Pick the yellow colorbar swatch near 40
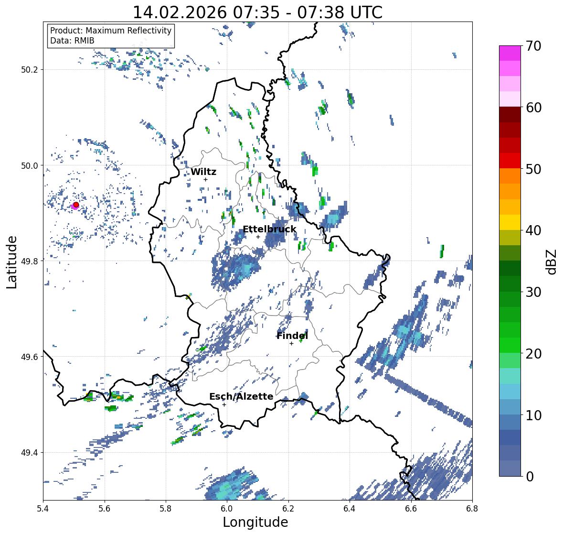Image resolution: width=563 pixels, height=534 pixels. click(x=510, y=222)
